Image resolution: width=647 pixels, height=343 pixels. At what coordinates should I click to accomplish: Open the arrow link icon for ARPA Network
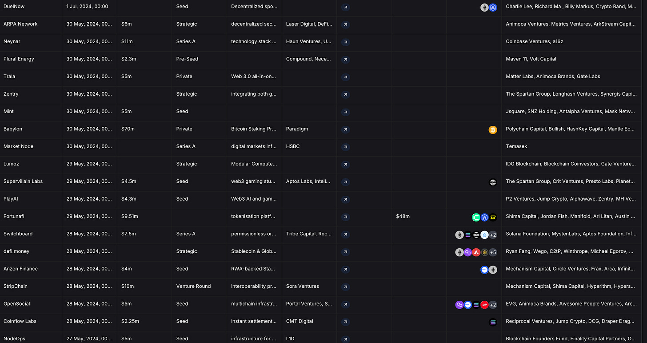pyautogui.click(x=346, y=24)
